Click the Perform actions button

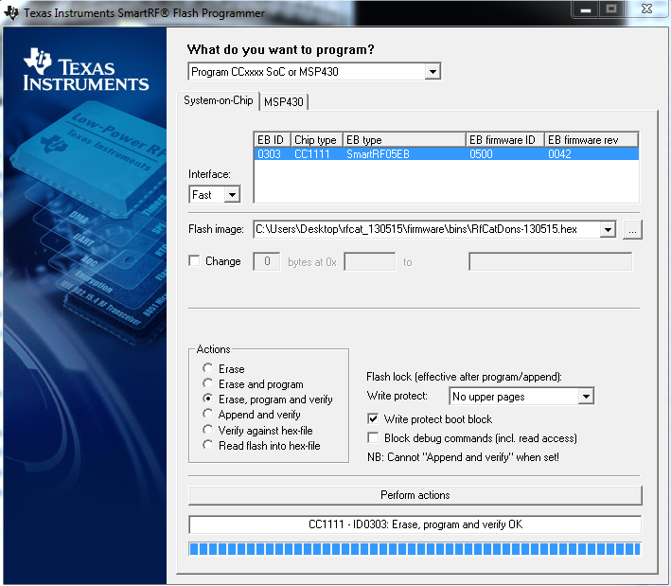point(415,495)
